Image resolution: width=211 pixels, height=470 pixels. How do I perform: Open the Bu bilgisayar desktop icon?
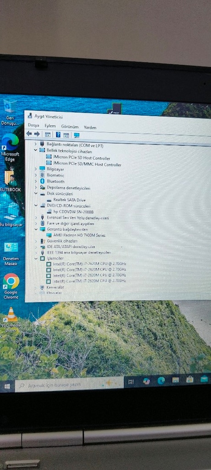(x=11, y=215)
